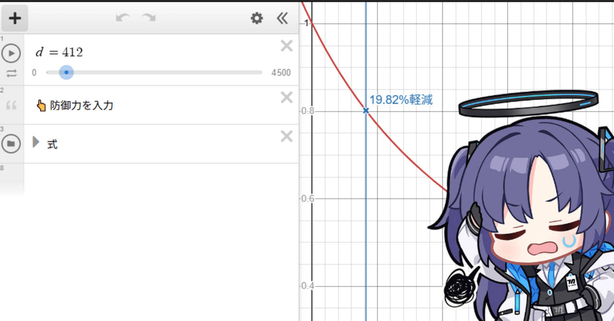Viewport: 614px width, 321px height.
Task: Click the d slider handle
Action: point(66,72)
